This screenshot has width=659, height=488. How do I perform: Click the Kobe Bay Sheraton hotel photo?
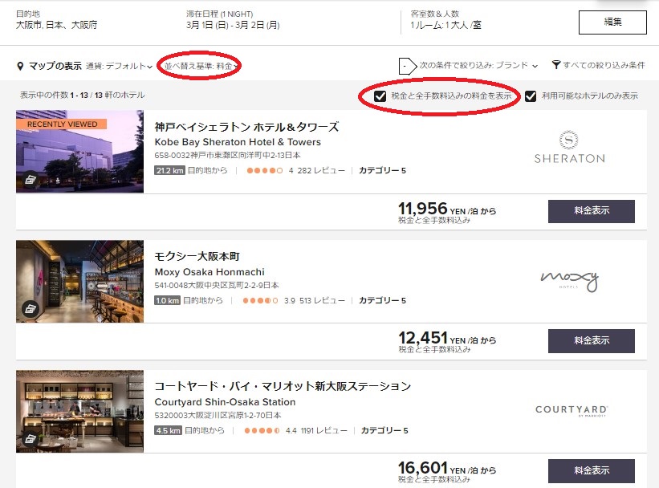tap(79, 152)
